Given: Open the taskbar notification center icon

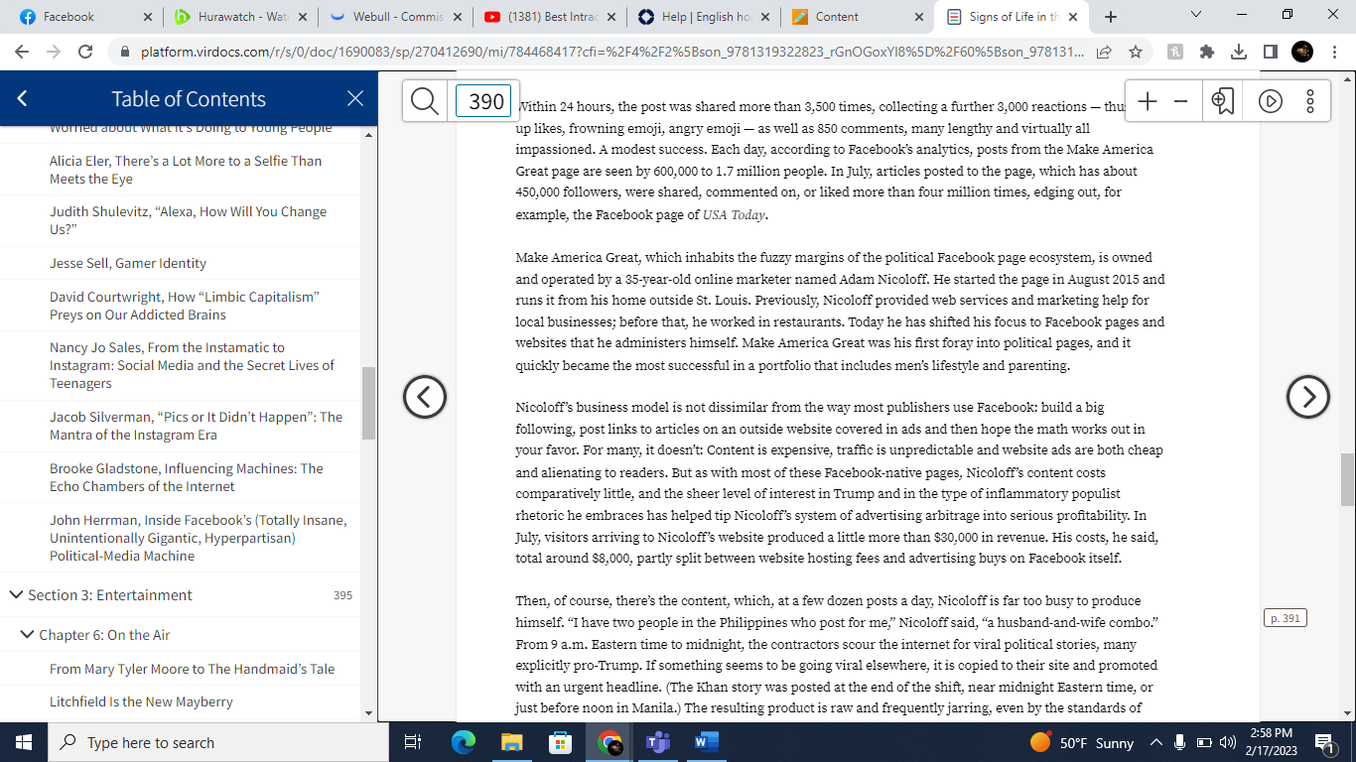Looking at the screenshot, I should (x=1323, y=742).
